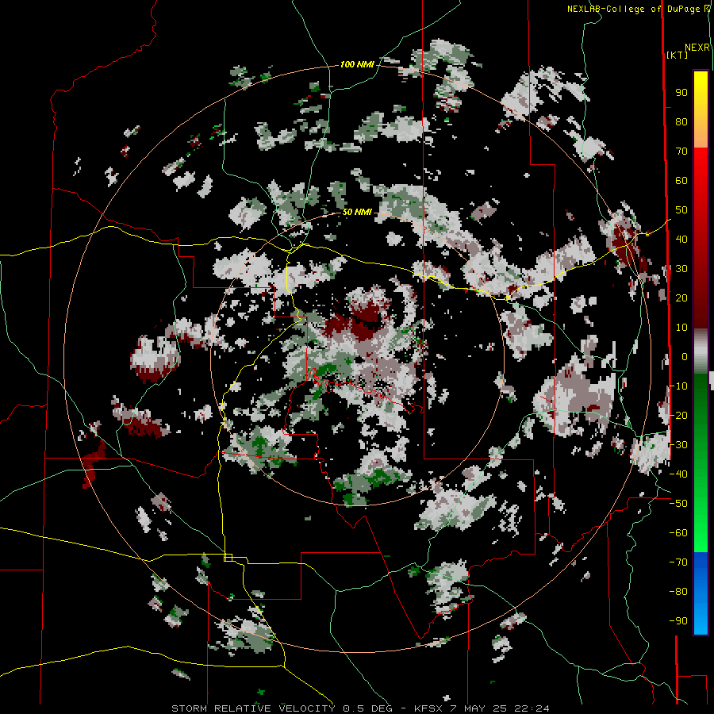Click the '0' legend value
Screen dimensions: 714x714
pyautogui.click(x=685, y=357)
